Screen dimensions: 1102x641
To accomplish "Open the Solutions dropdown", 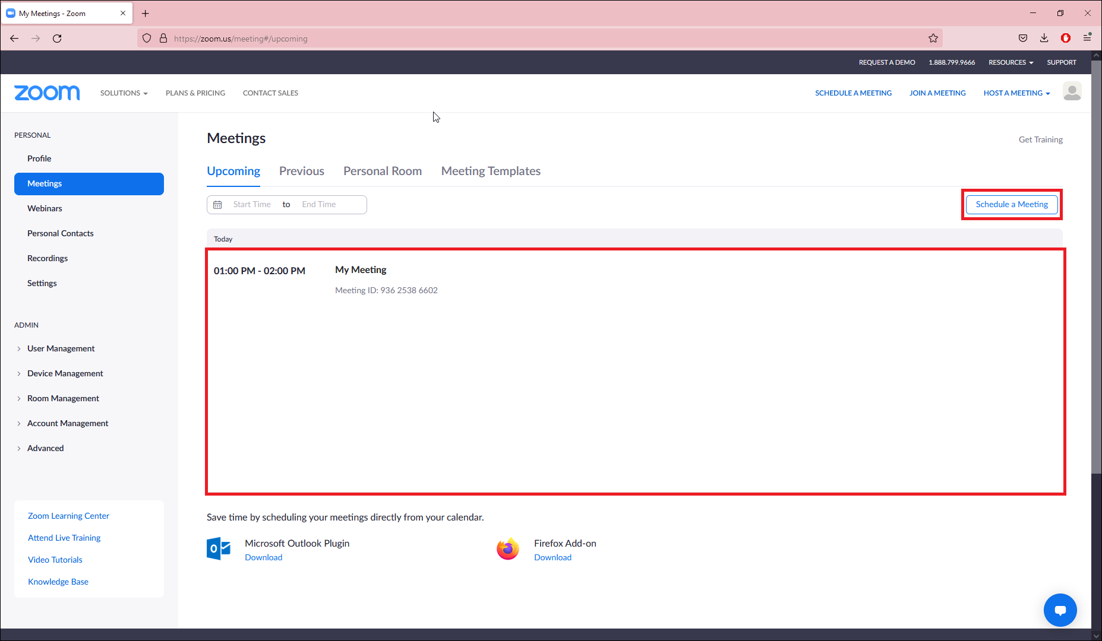I will (124, 93).
